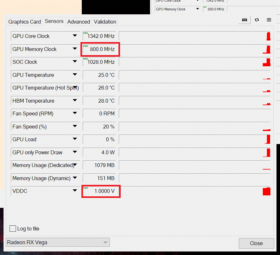
Task: Click the GPU only Power Draw graph
Action: click(195, 152)
